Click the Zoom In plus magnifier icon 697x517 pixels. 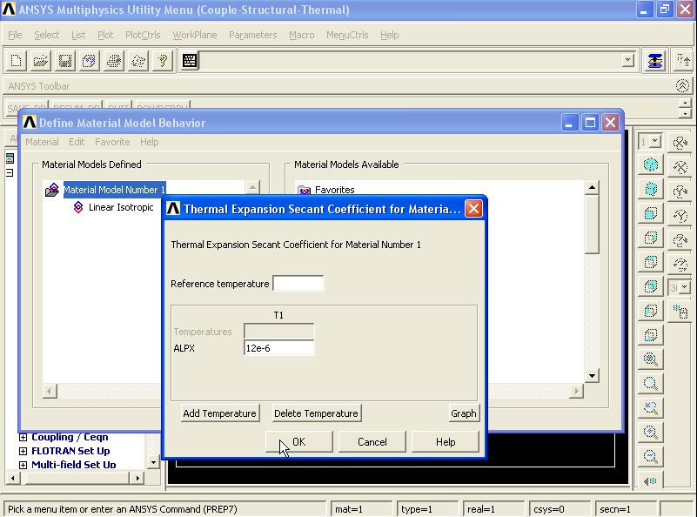click(x=651, y=432)
